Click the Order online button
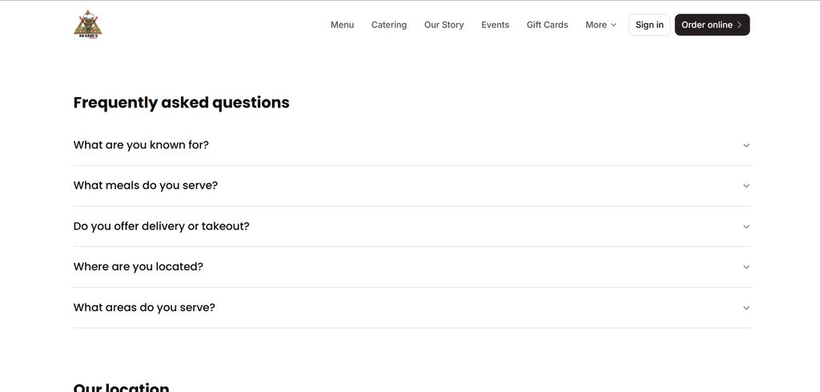The width and height of the screenshot is (820, 392). [706, 25]
